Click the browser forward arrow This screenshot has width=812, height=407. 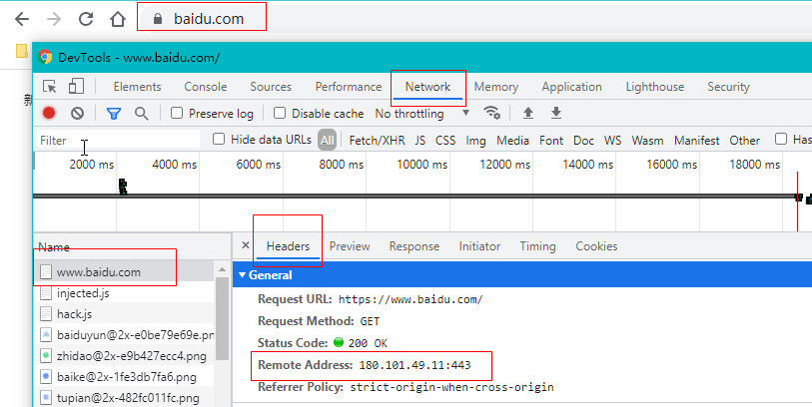click(x=54, y=19)
